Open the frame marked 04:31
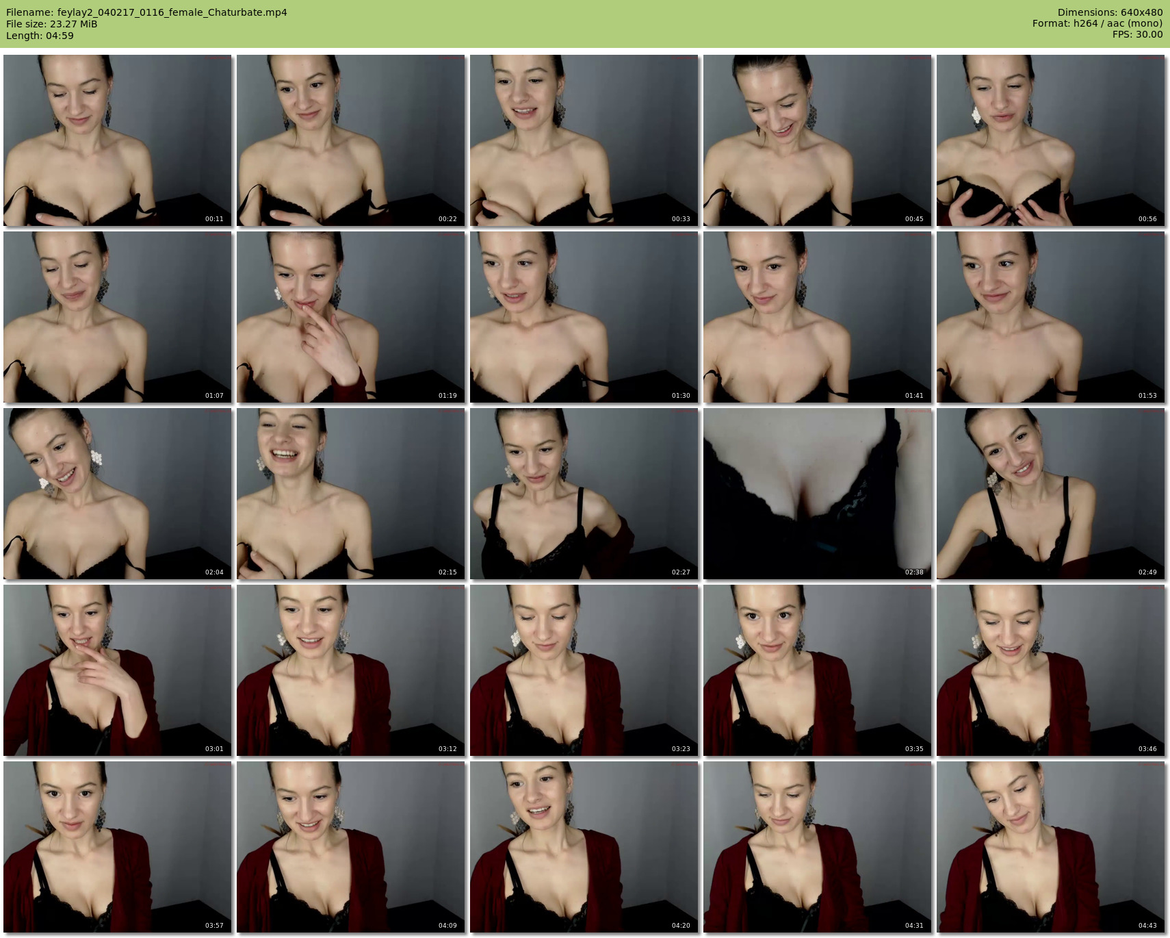Image resolution: width=1170 pixels, height=938 pixels. 818,847
